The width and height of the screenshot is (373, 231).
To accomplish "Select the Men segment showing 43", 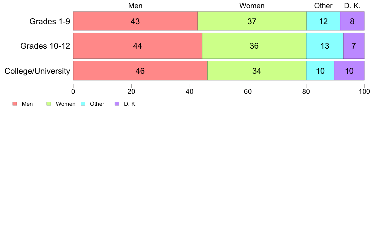I will (x=135, y=21).
